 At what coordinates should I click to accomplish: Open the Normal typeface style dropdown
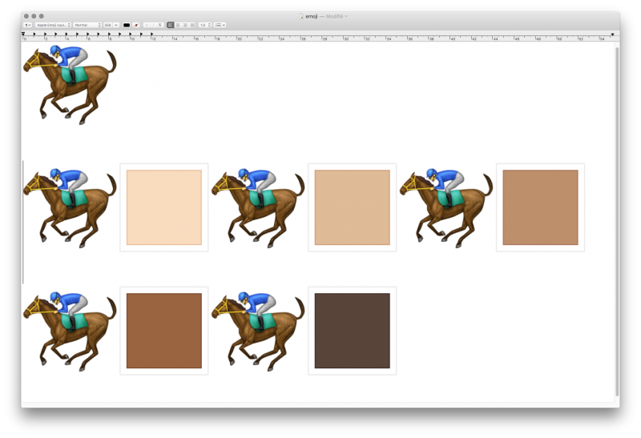pyautogui.click(x=87, y=25)
